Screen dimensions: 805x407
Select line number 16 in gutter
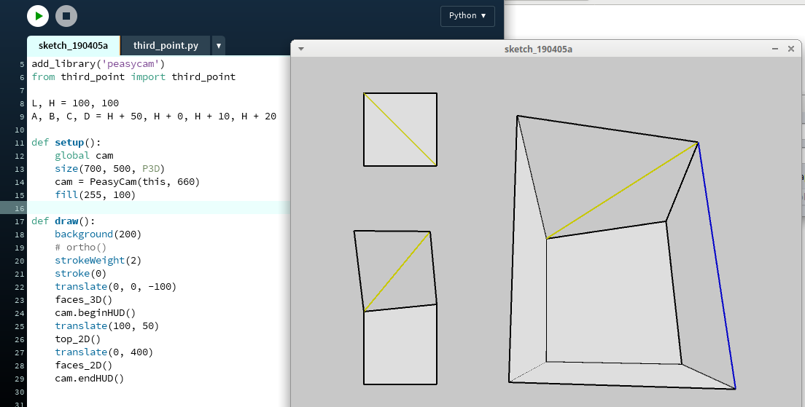tap(21, 208)
